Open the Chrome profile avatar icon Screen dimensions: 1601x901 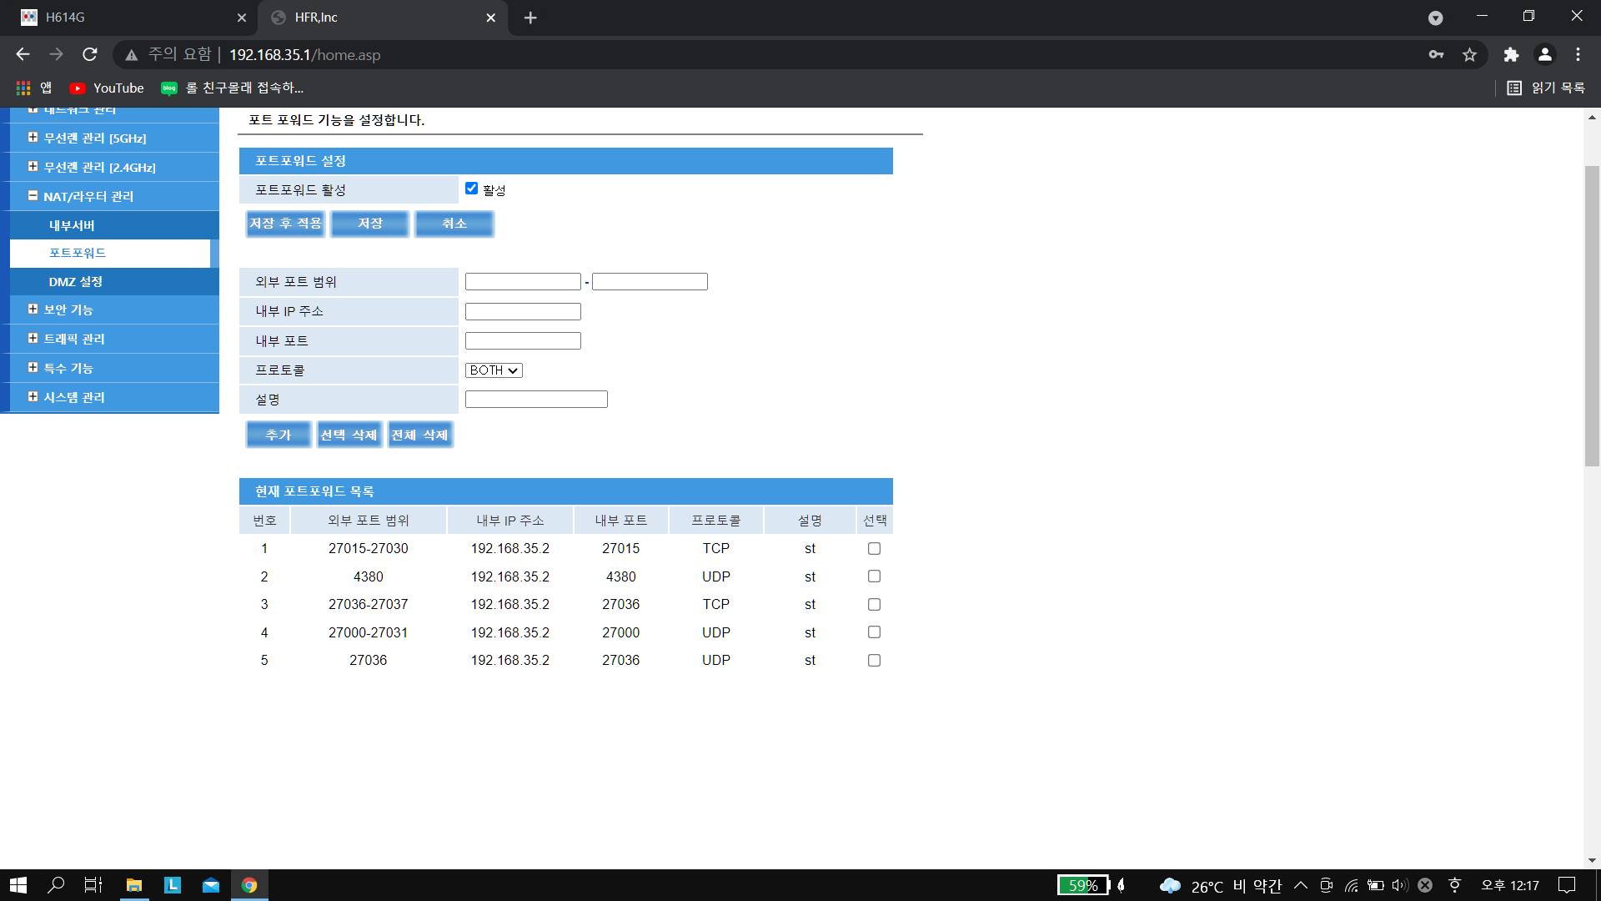coord(1544,55)
